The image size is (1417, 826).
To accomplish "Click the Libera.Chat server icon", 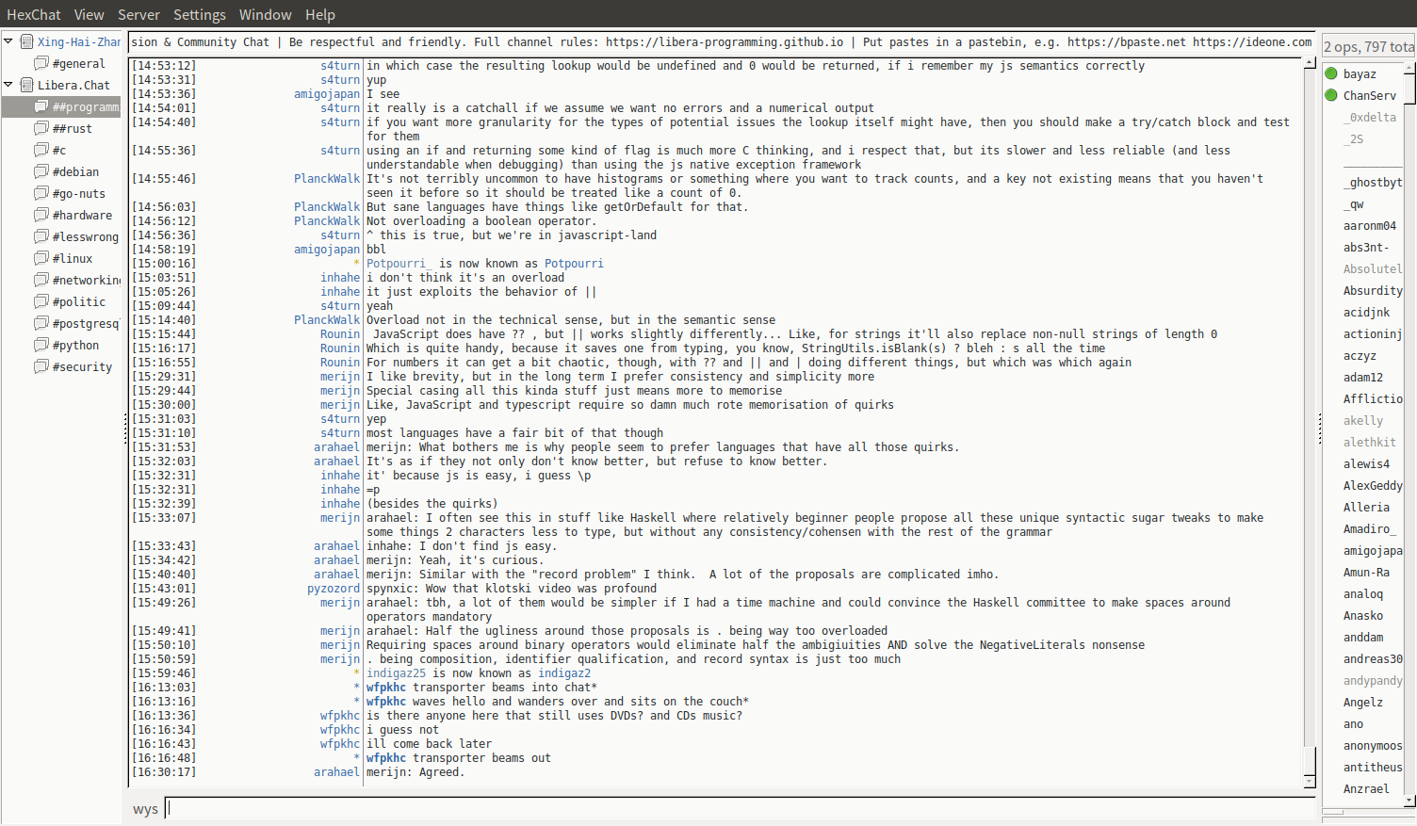I will click(27, 85).
